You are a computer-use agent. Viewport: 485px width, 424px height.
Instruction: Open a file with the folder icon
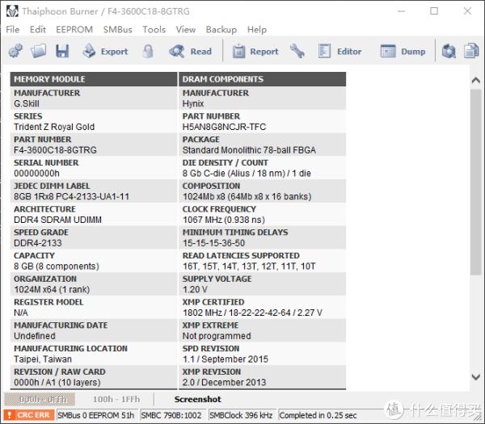pyautogui.click(x=38, y=51)
